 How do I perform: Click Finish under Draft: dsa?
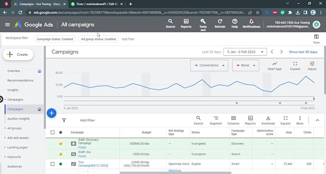(x=82, y=156)
